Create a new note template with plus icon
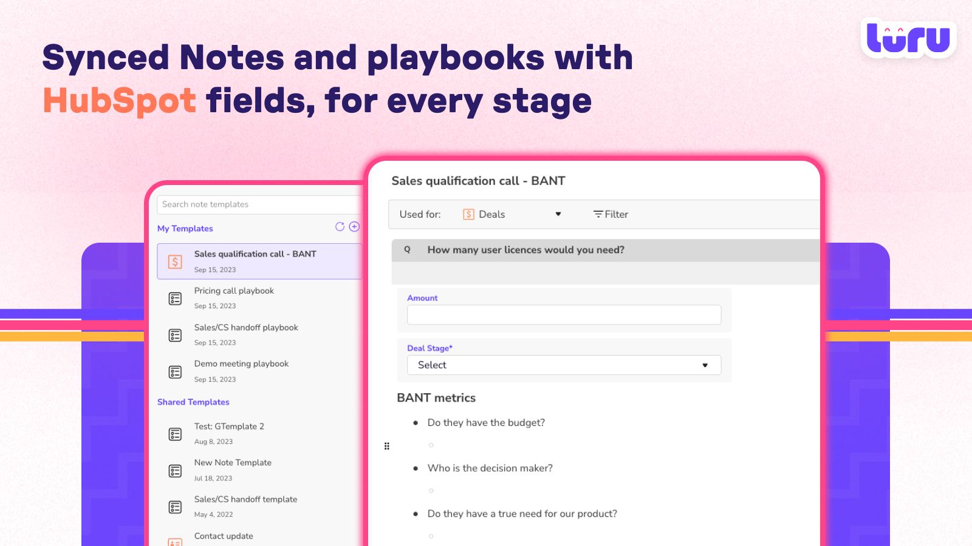This screenshot has height=546, width=972. [x=354, y=226]
